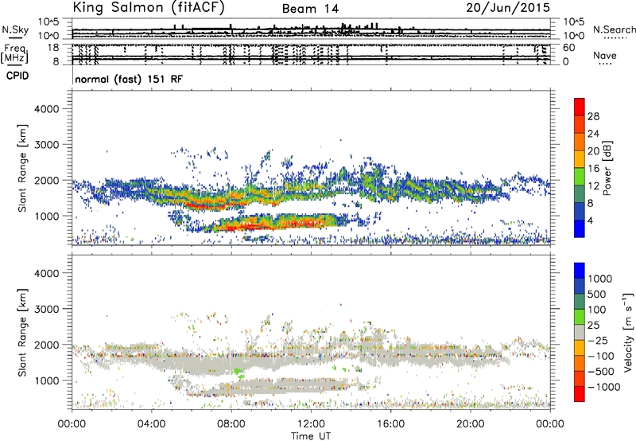Click the "25" value on velocity colorbar
The width and height of the screenshot is (636, 441).
click(593, 325)
